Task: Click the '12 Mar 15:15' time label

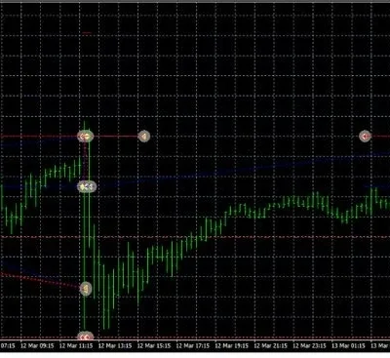Action: tap(154, 345)
